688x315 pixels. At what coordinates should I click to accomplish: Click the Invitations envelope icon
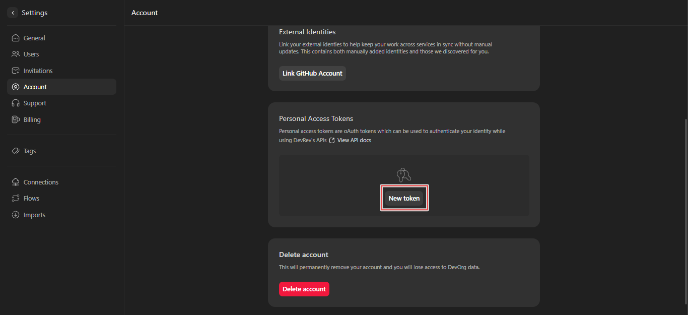[16, 71]
